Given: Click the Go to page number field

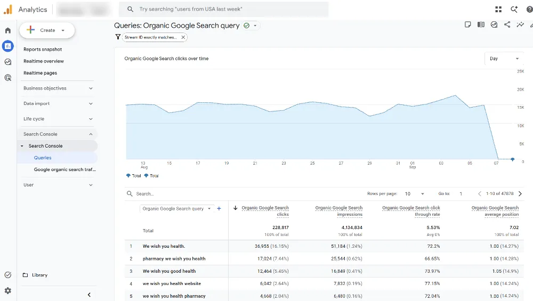Looking at the screenshot, I should click(461, 193).
